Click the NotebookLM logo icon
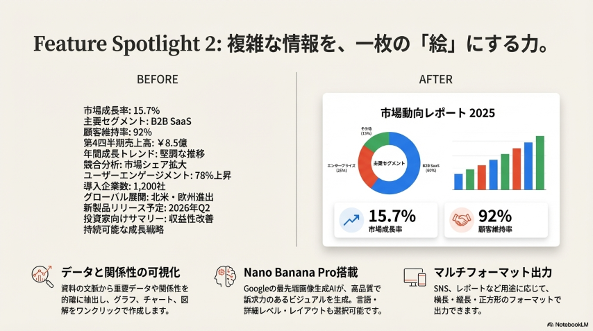 point(550,324)
